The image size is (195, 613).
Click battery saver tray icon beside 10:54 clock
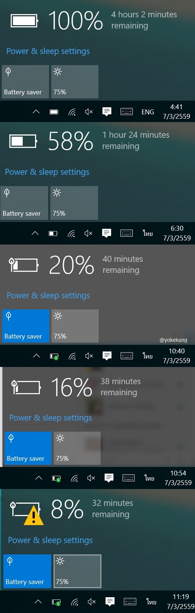[x=57, y=479]
